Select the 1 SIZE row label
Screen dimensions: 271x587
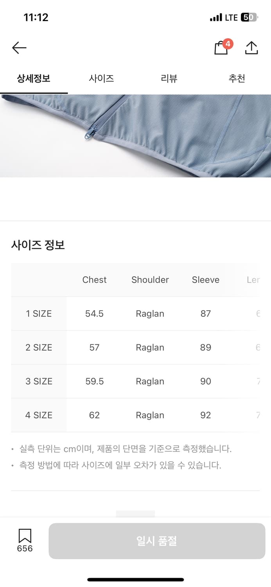39,313
